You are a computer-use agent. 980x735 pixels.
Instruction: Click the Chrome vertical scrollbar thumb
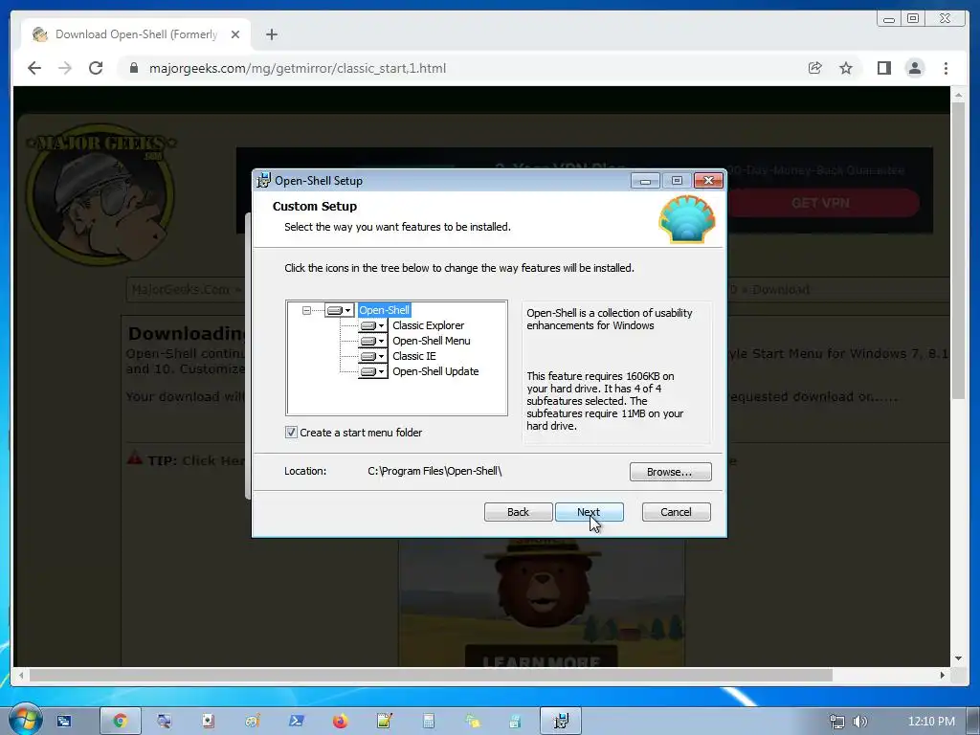click(958, 250)
